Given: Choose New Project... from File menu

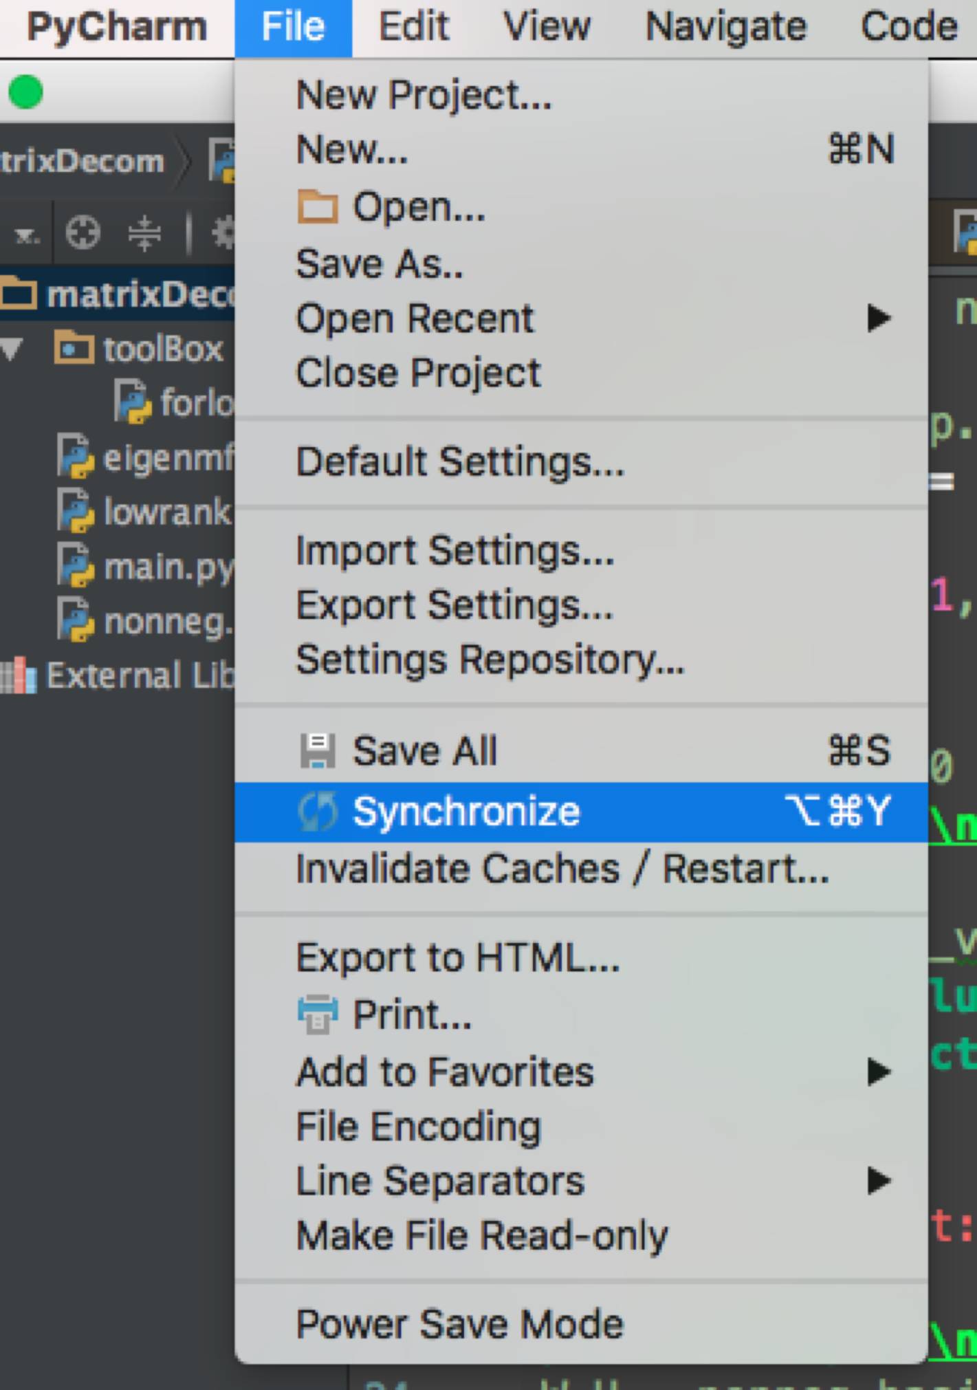Looking at the screenshot, I should 582,95.
